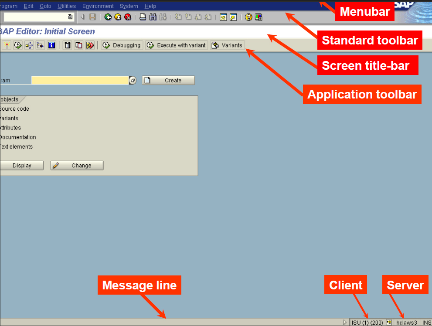432x326 pixels.
Task: Expand the status bar triangle arrow
Action: (345, 322)
